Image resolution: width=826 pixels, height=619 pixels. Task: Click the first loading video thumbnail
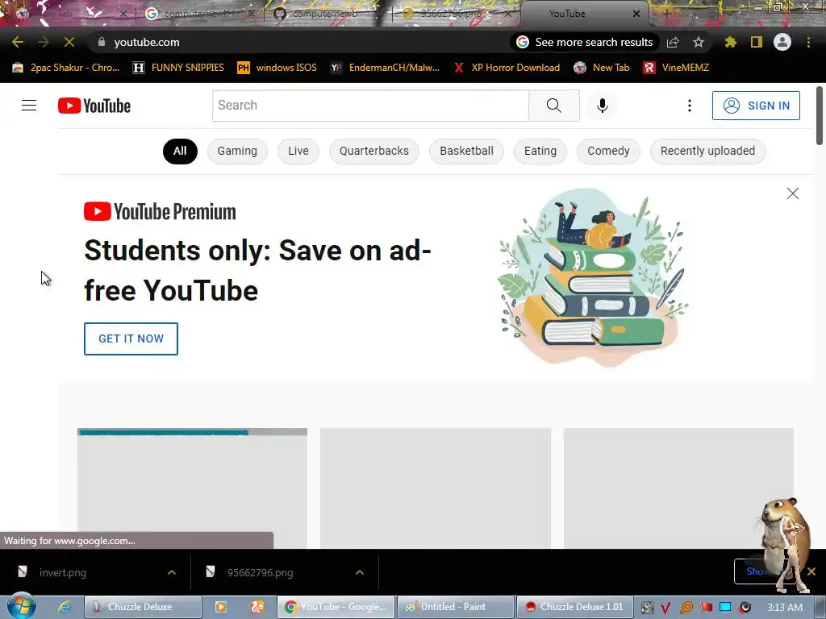(x=192, y=488)
